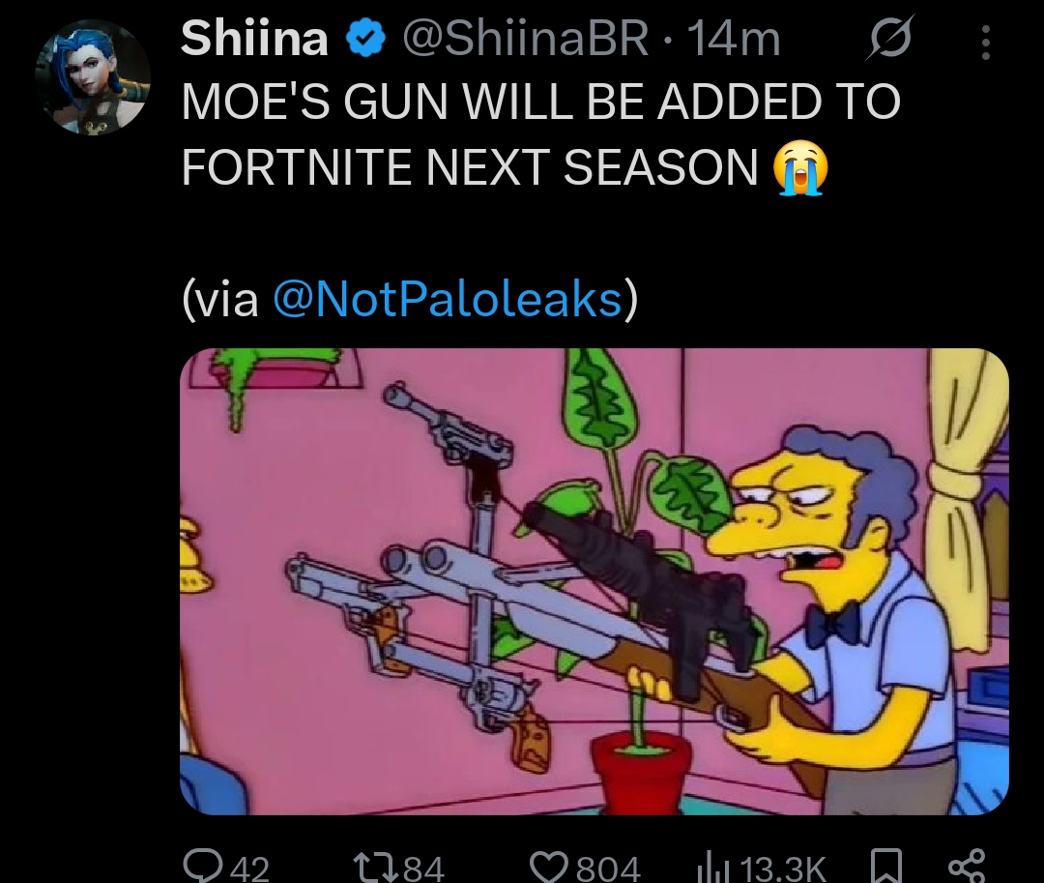Select the 804 likes count
This screenshot has width=1044, height=883.
tap(608, 868)
